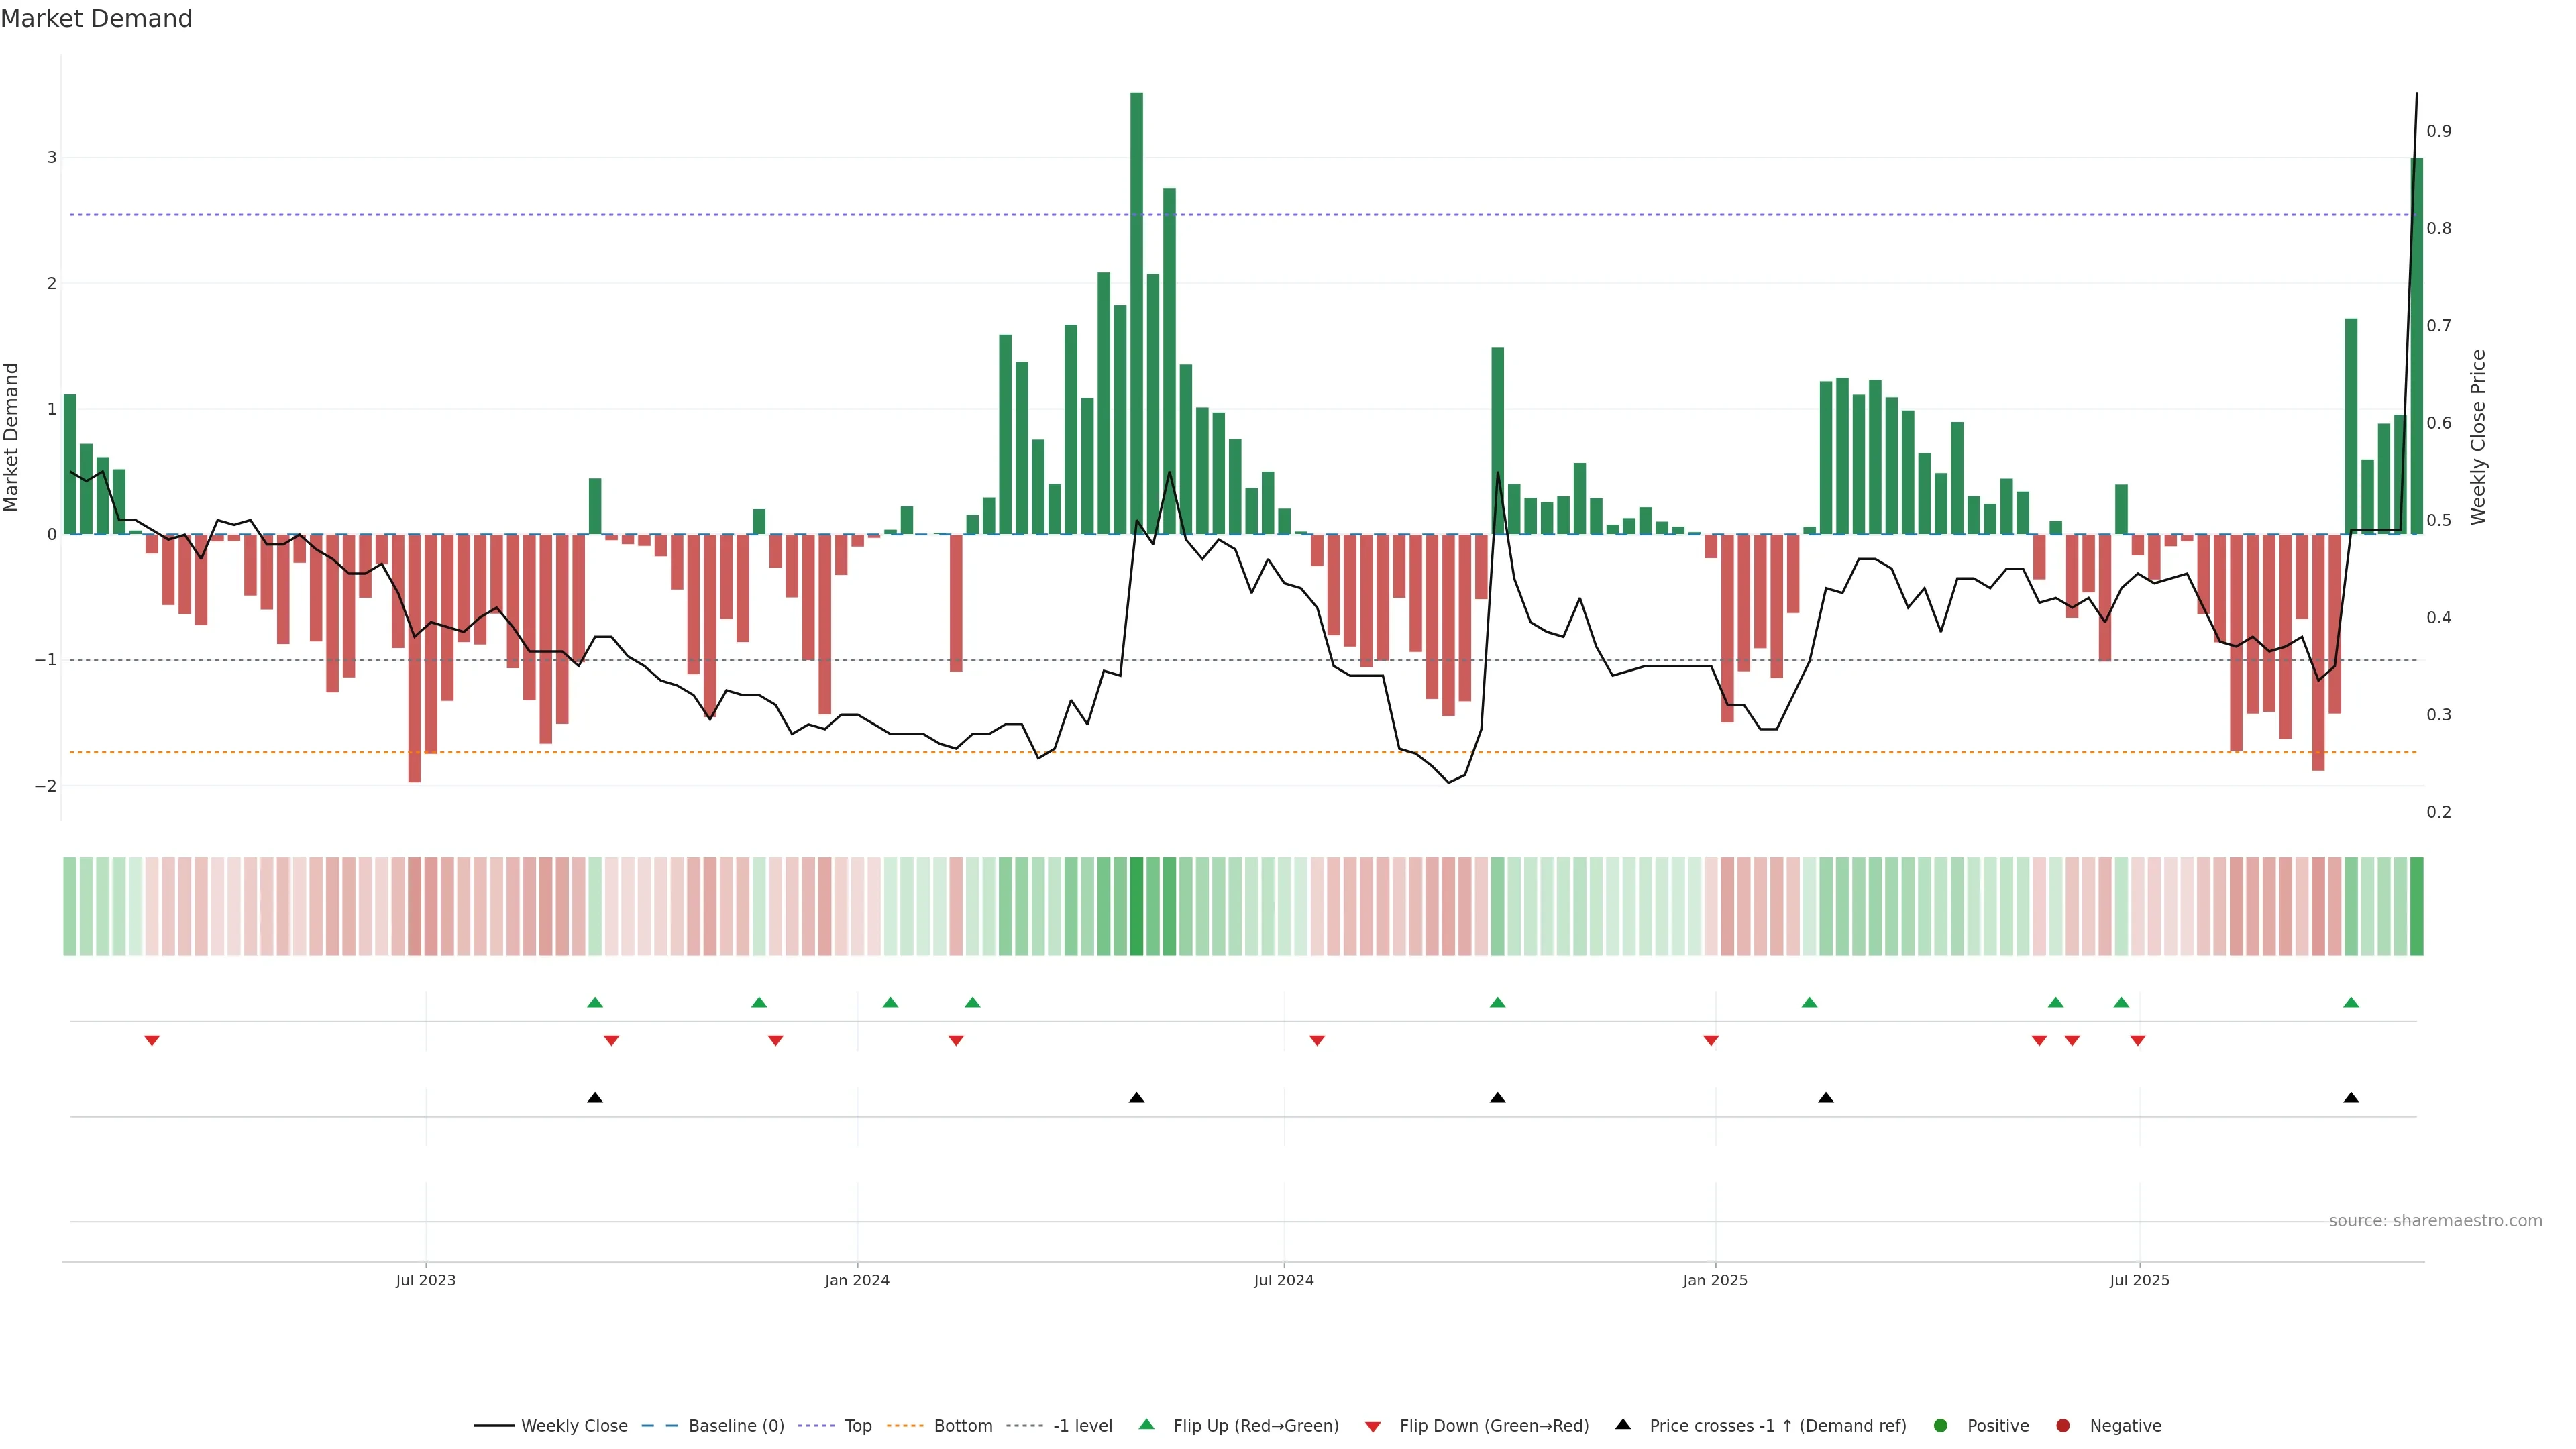The height and width of the screenshot is (1449, 2576).
Task: Click the darkest green heatmap cell at far right
Action: (2416, 906)
